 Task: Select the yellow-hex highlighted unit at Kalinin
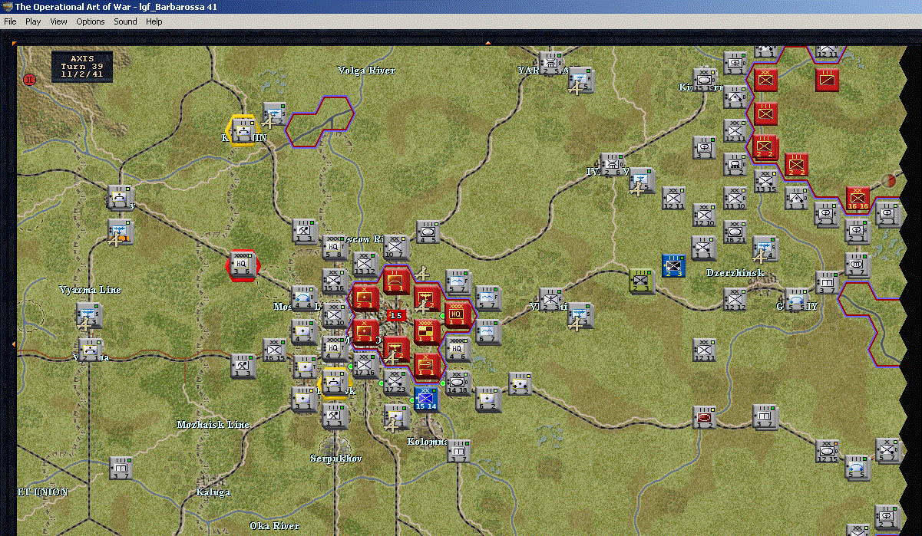(243, 131)
